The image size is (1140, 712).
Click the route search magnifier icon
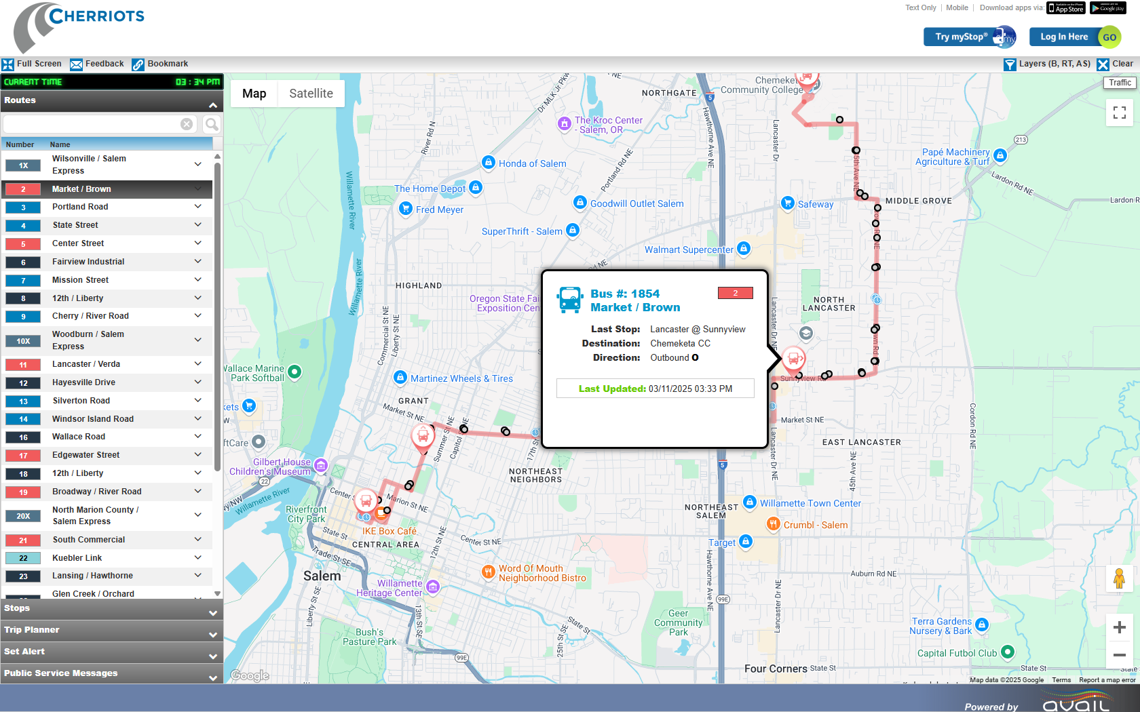212,124
